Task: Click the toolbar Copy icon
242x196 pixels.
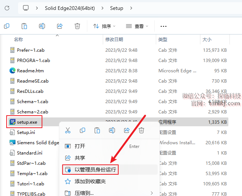Action: click(7, 26)
